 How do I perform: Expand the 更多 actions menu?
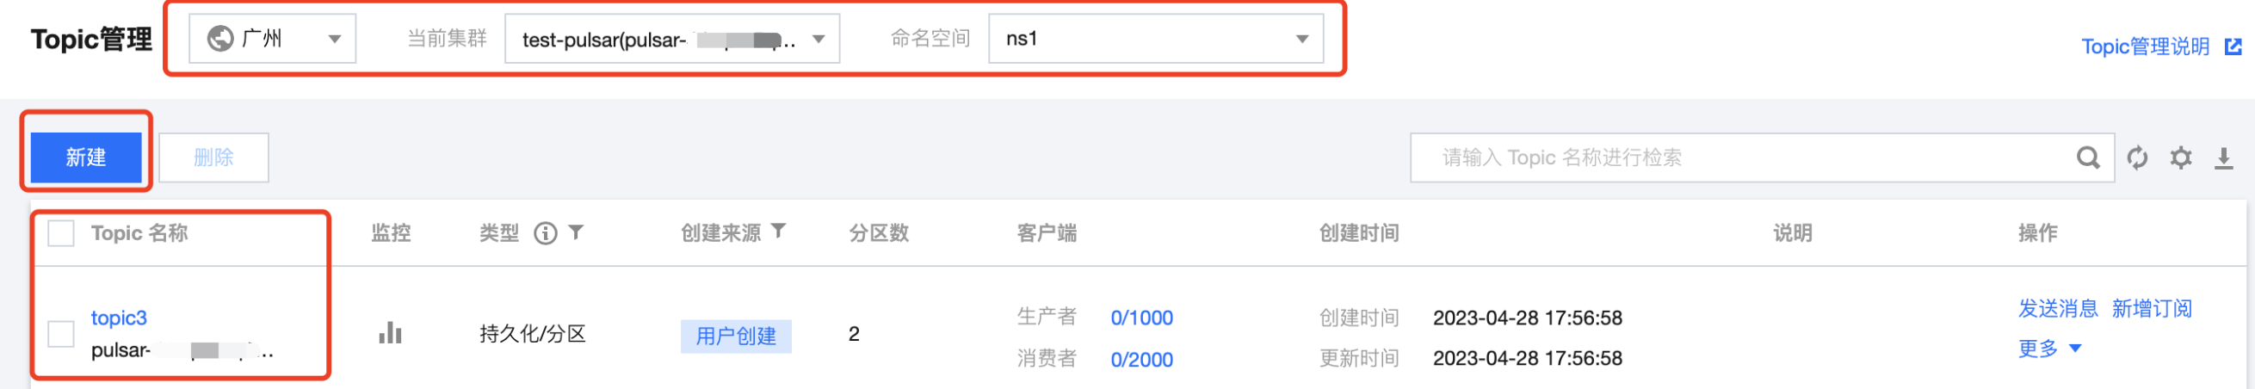2049,349
